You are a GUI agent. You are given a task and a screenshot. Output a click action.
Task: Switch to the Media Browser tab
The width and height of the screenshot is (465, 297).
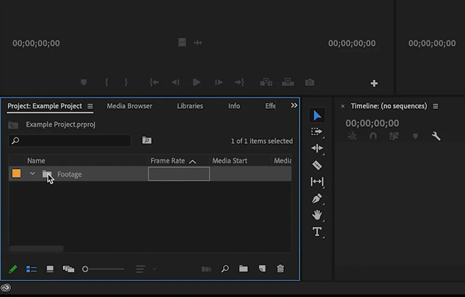coord(129,106)
